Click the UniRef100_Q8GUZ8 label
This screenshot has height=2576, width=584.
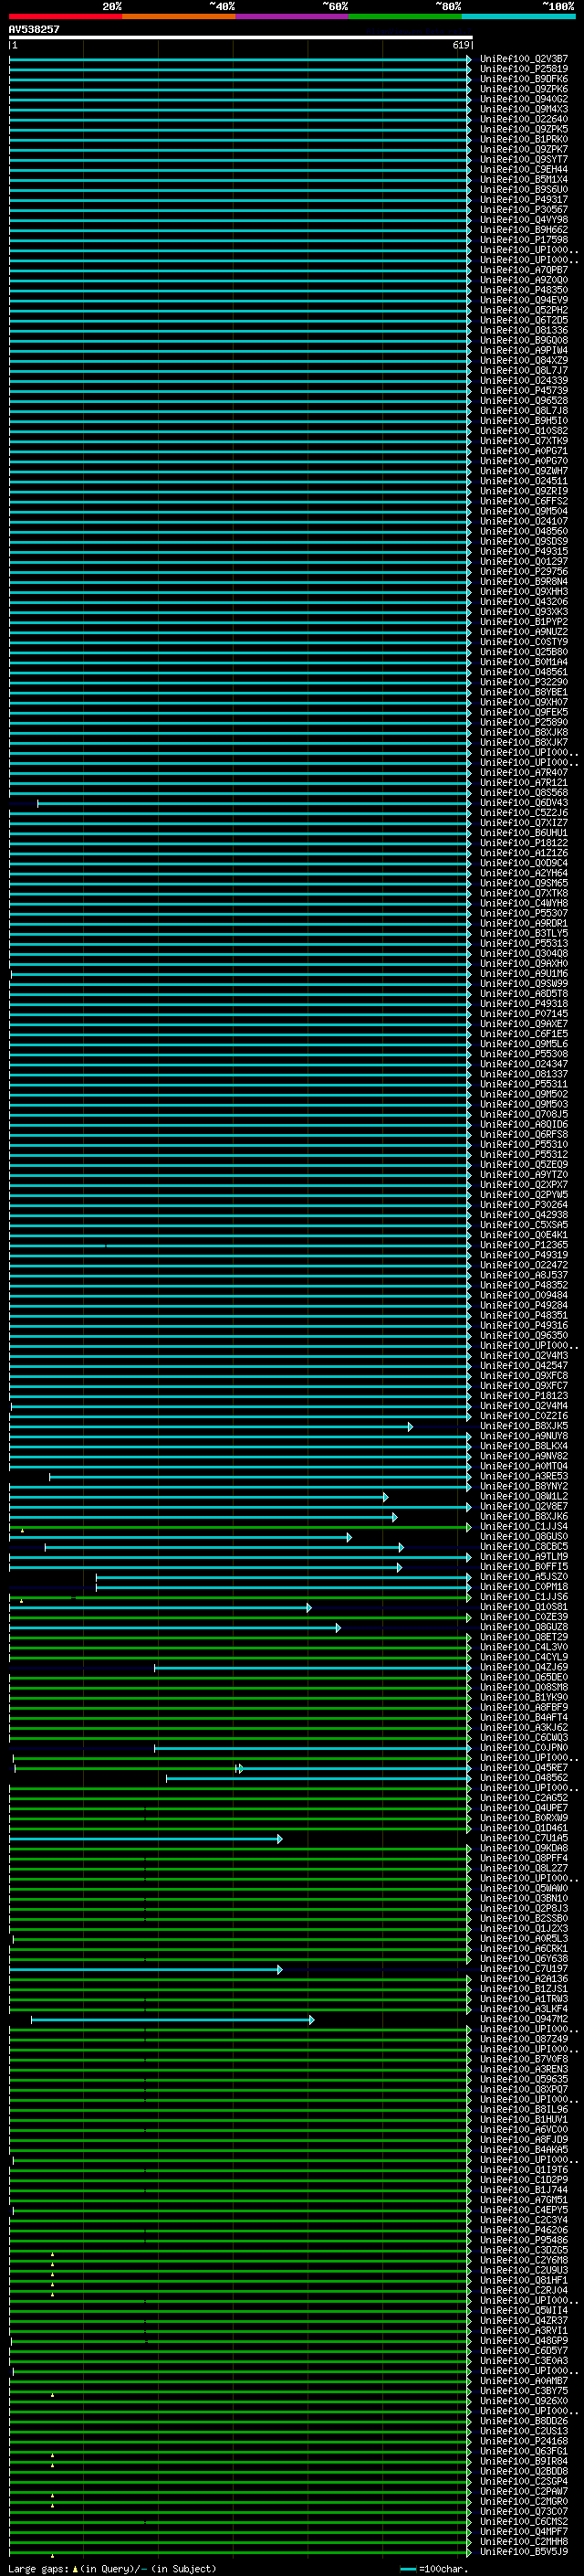[x=524, y=1627]
